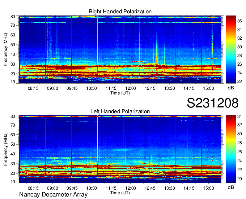
Task: Click the "Right Handed Polarization" plot title
Action: point(120,12)
